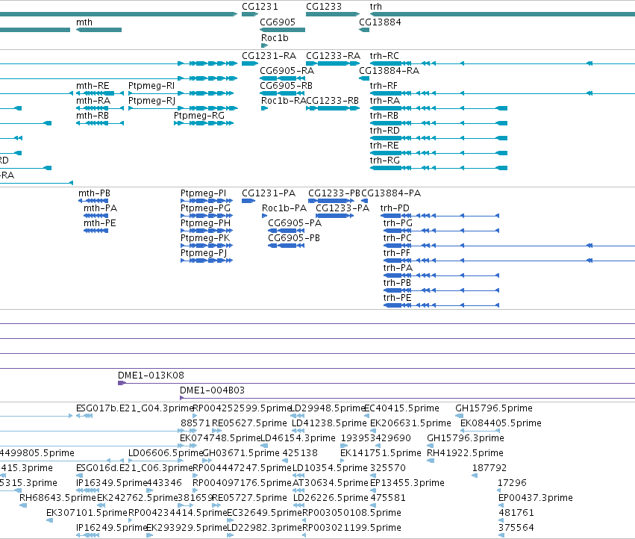Click the CG6905-PB protein label
Screen dimensions: 635x539
[x=293, y=238]
